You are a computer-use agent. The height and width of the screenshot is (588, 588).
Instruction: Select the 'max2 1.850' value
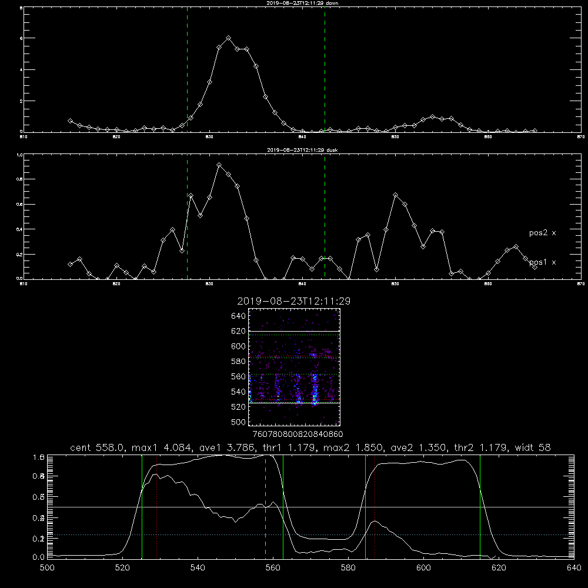pos(352,447)
